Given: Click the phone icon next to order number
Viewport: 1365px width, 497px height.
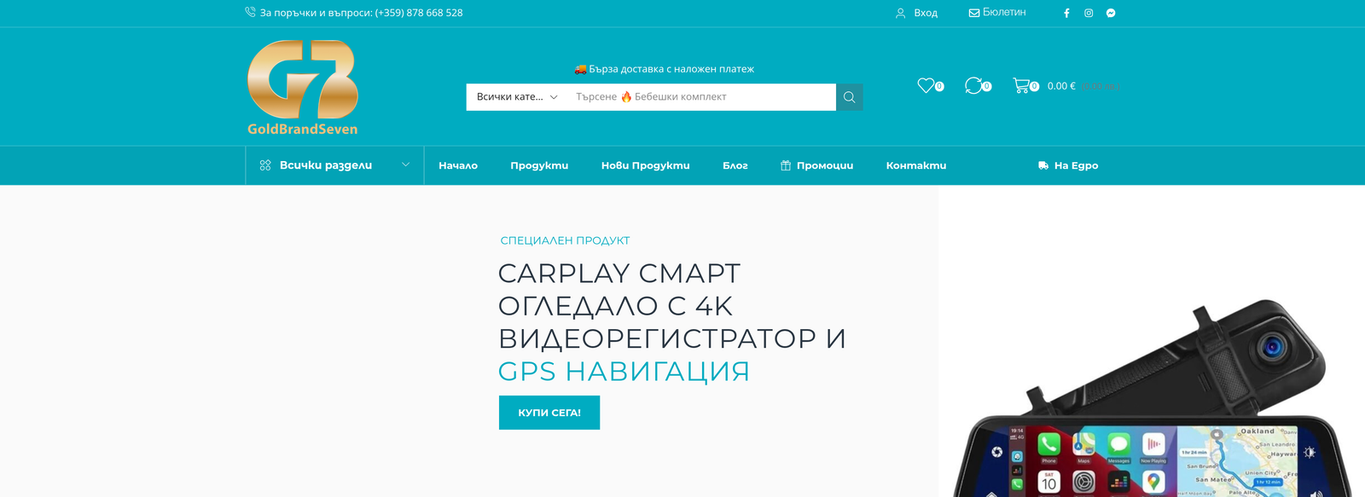Looking at the screenshot, I should [250, 12].
